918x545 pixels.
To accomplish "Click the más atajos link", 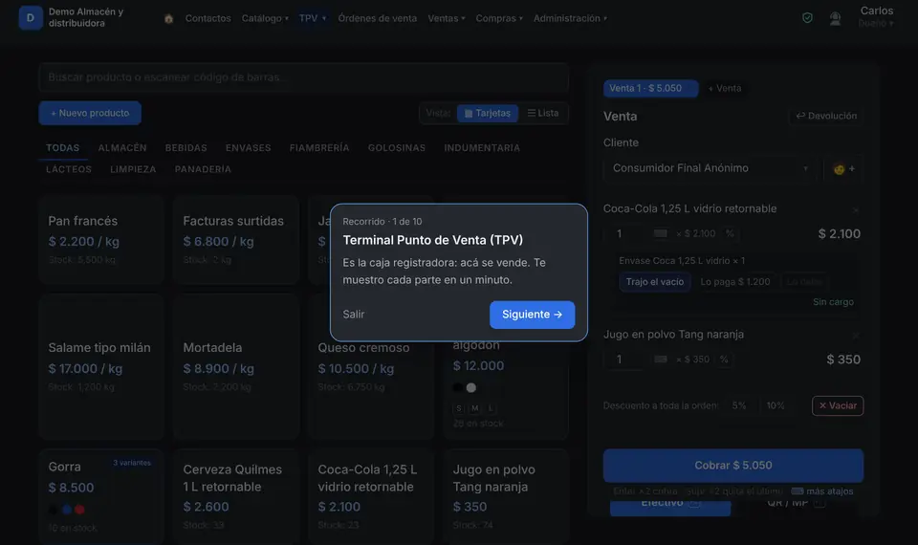I will tap(830, 491).
